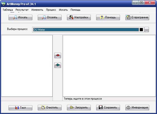Click the teal arrow transfer icon
This screenshot has height=114, width=157.
(x=58, y=65)
